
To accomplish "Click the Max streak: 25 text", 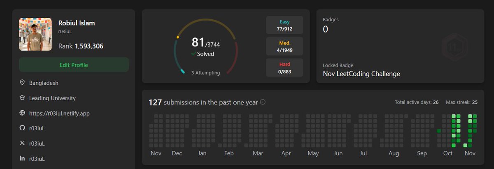I will click(462, 102).
